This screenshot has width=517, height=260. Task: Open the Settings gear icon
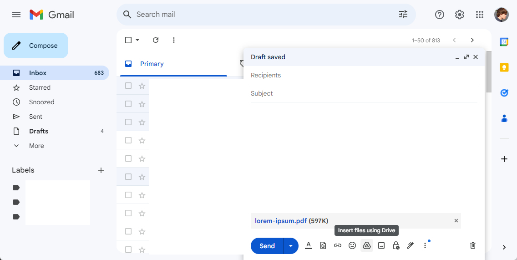[460, 15]
